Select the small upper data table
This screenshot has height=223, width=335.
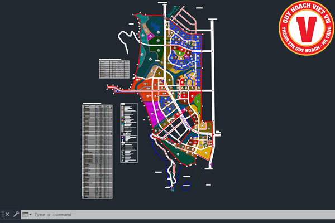pos(114,69)
